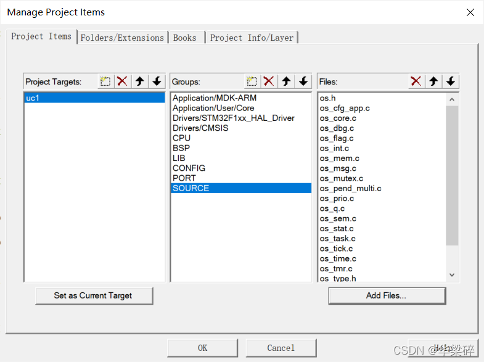Move the project target up
This screenshot has width=484, height=362.
pos(140,81)
